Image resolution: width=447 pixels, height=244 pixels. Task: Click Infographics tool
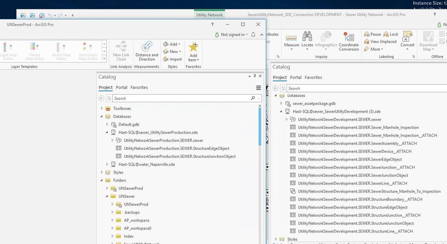(x=326, y=41)
